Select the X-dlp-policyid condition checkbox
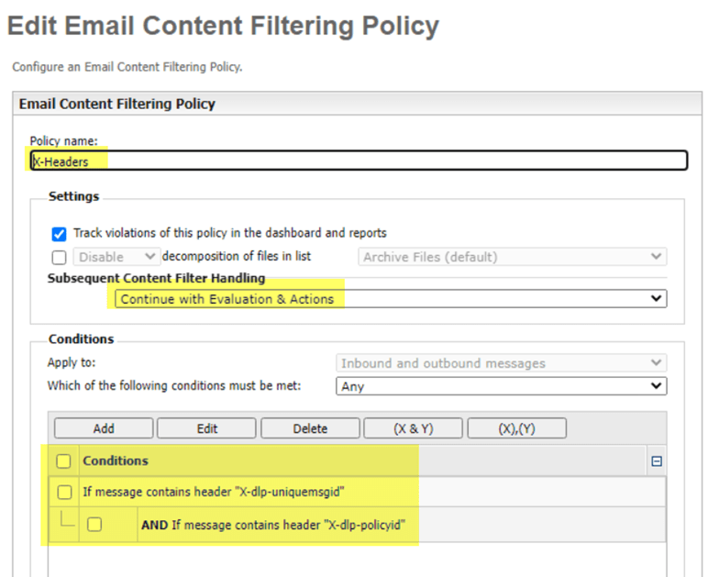 tap(94, 525)
